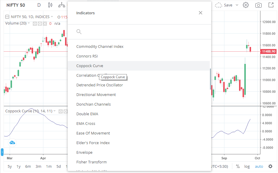This screenshot has height=173, width=278.
Task: Click the Indicators list scrollbar thumb
Action: [x=210, y=79]
